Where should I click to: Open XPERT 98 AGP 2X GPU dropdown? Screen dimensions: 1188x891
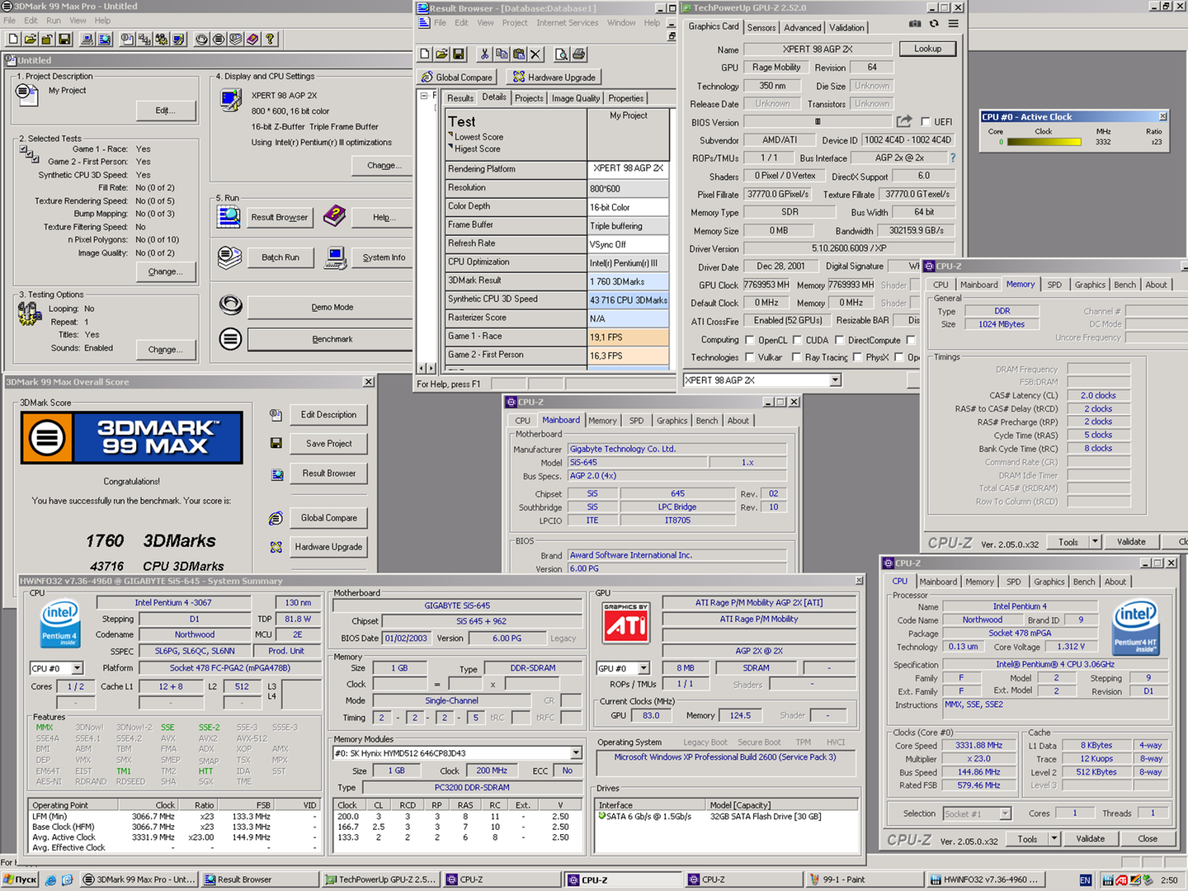click(835, 380)
